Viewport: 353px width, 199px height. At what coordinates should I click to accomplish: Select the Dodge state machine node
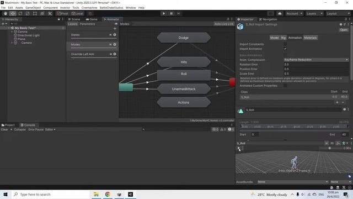pyautogui.click(x=184, y=38)
